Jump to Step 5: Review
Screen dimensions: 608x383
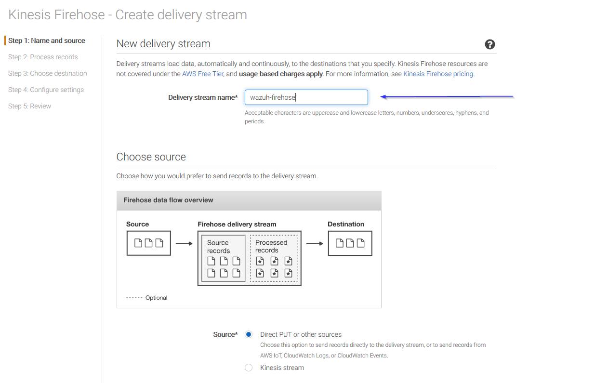[x=29, y=106]
